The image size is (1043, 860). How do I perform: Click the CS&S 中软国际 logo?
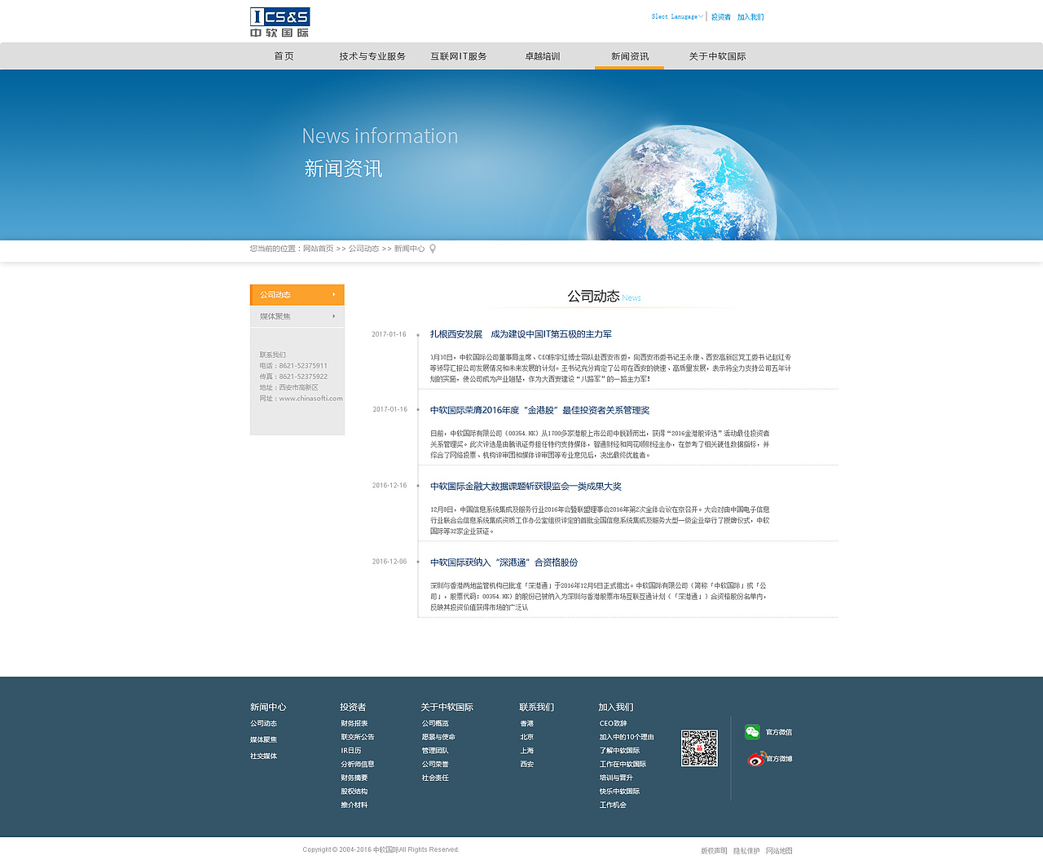click(280, 22)
